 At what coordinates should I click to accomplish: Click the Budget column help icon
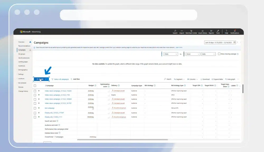coord(95,86)
